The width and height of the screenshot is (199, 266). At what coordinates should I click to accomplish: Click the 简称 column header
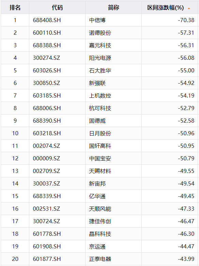click(113, 7)
